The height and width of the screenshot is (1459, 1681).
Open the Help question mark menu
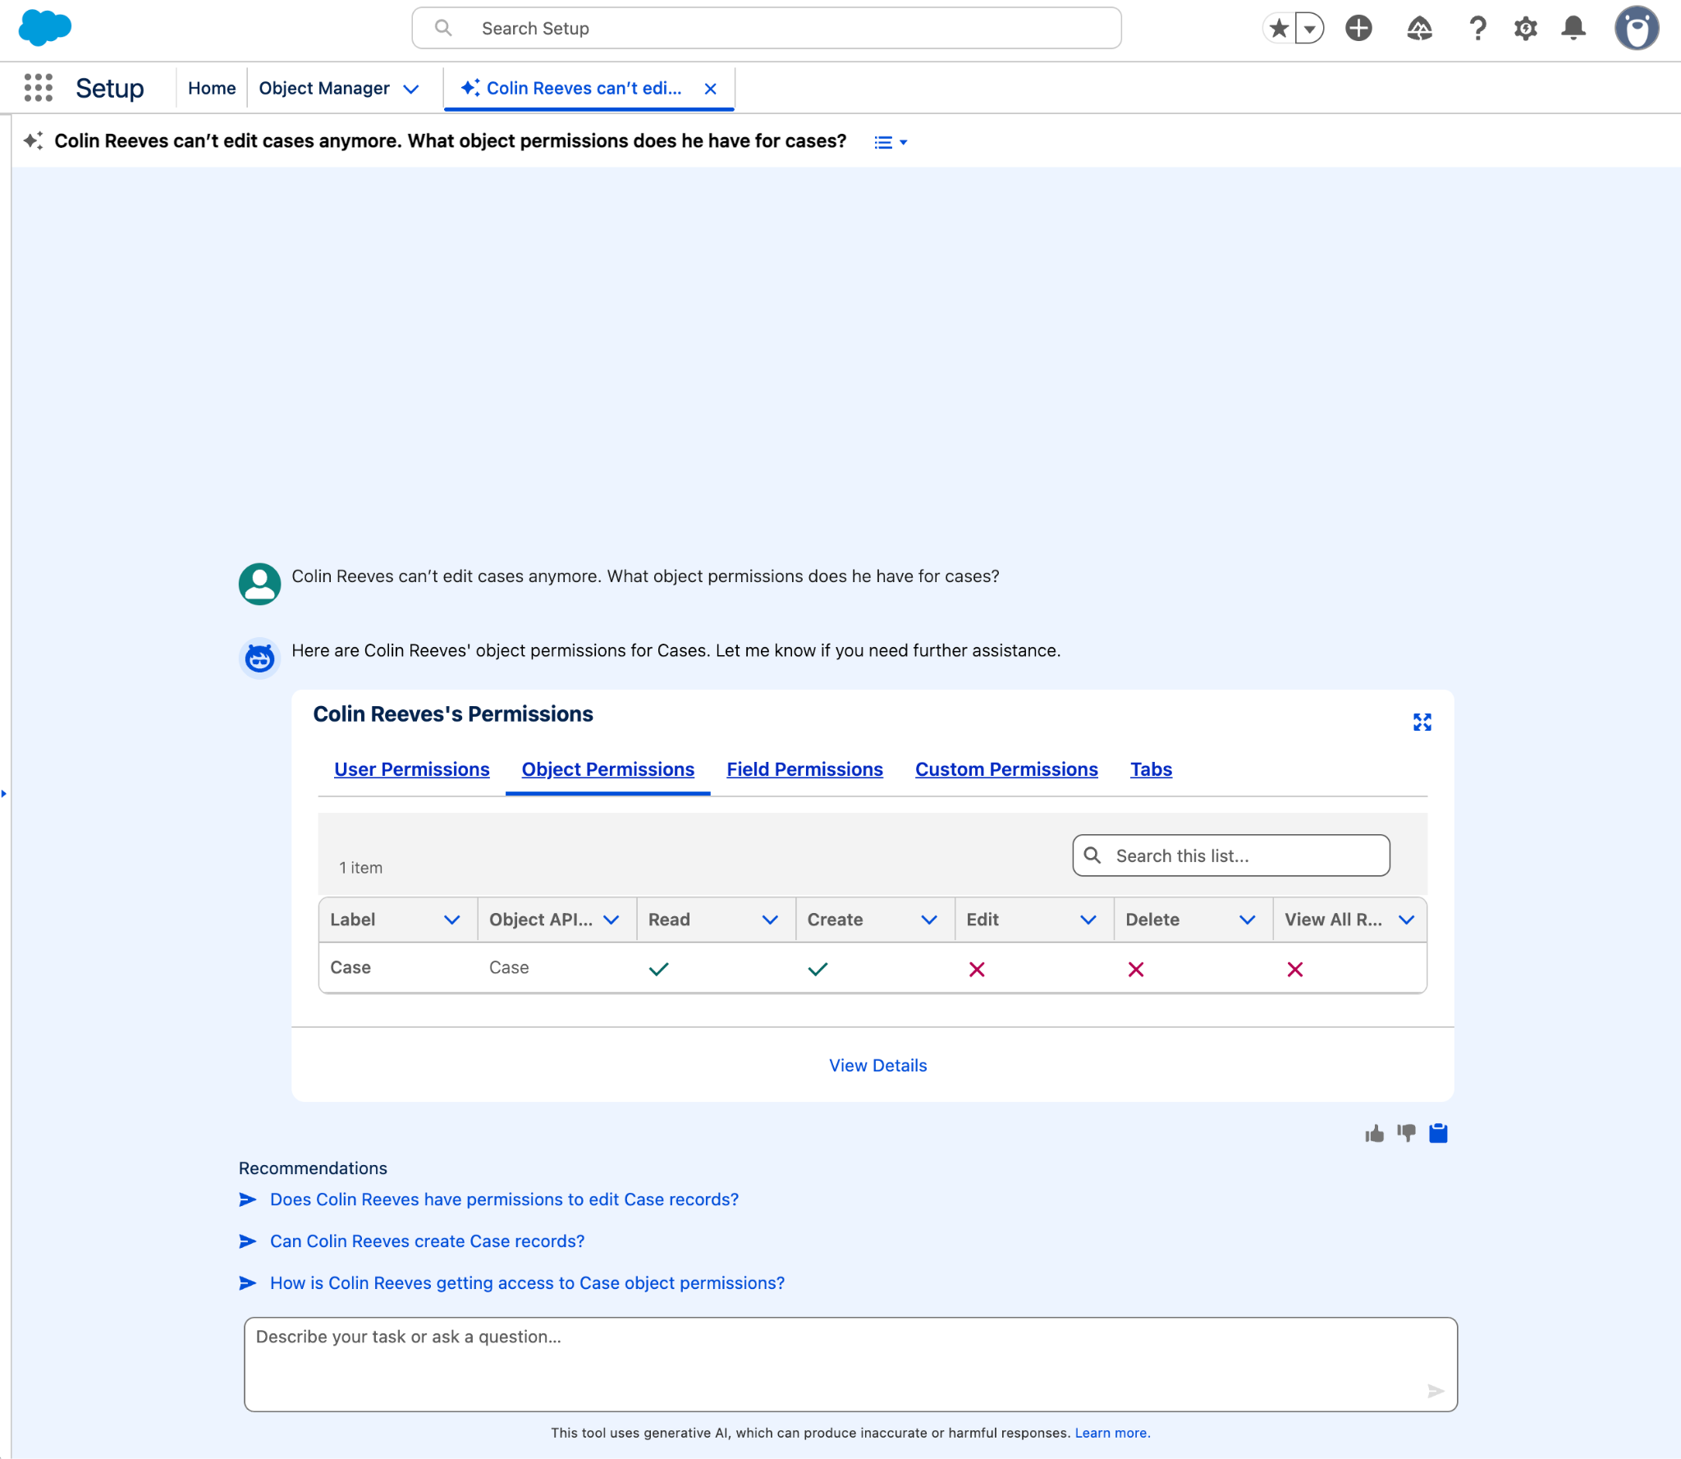(x=1477, y=29)
